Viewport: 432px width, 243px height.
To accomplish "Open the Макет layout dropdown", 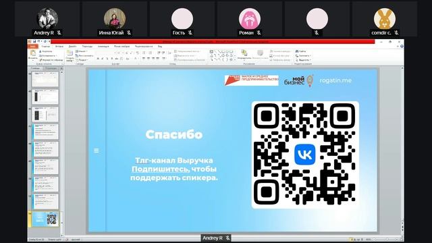I will click(82, 51).
